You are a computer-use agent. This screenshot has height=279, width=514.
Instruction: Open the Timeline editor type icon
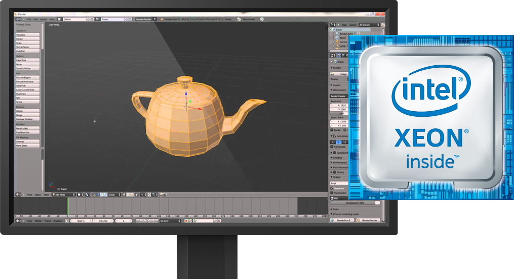point(18,221)
